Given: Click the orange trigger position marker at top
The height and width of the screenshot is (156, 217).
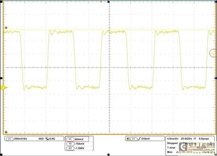Looking at the screenshot, I should (x=101, y=2).
